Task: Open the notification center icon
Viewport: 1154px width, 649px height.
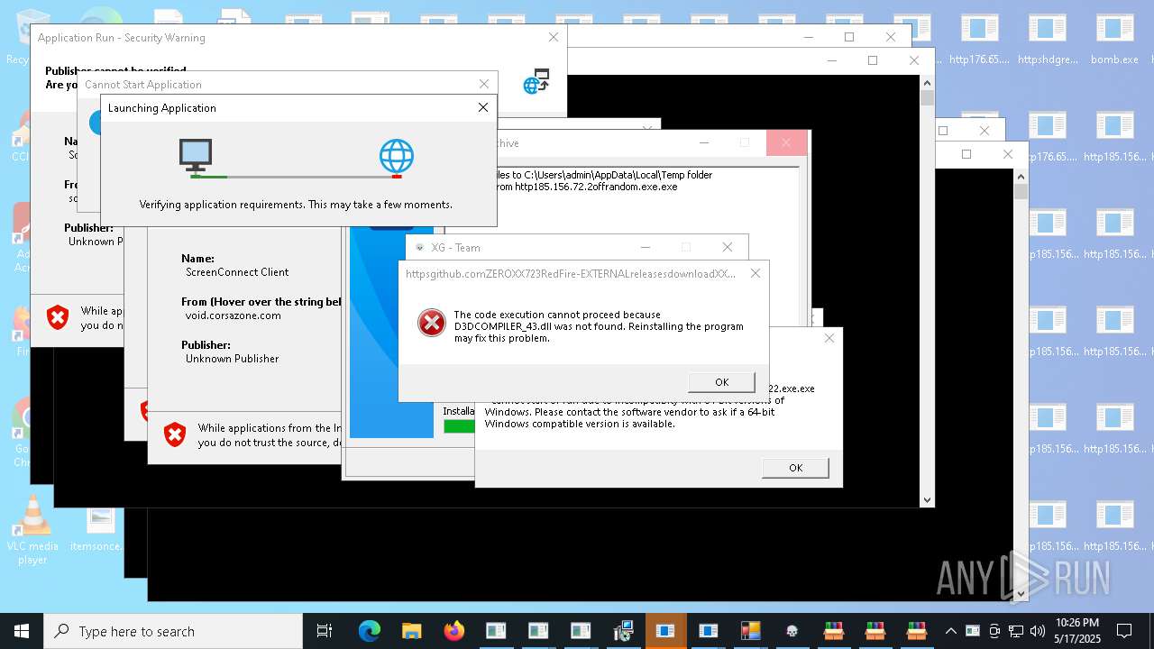Action: 1124,631
